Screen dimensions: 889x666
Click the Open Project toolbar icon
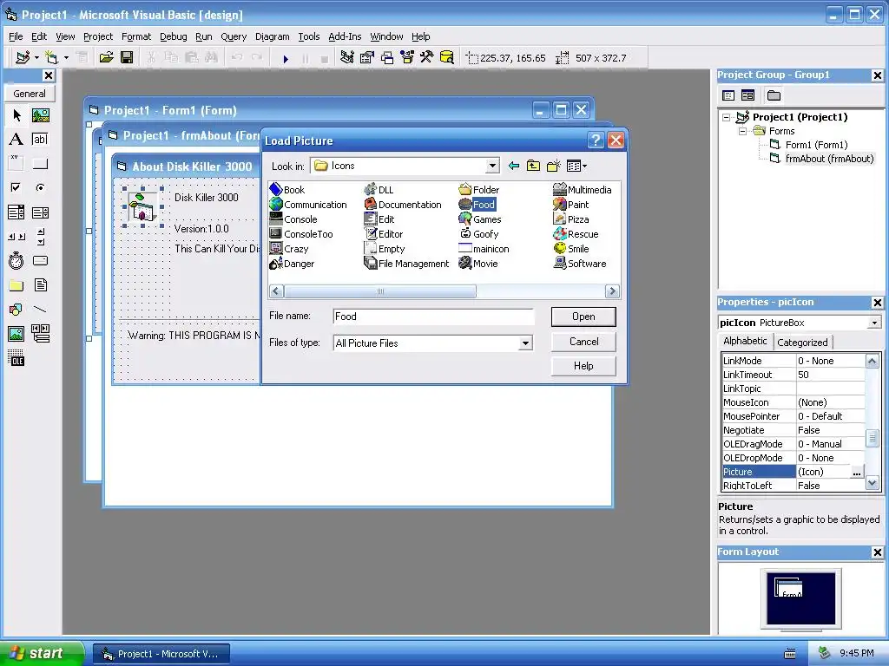(106, 58)
